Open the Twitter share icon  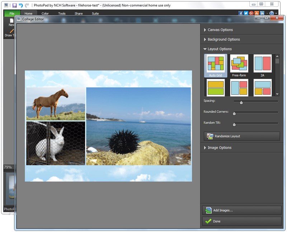tap(246, 13)
